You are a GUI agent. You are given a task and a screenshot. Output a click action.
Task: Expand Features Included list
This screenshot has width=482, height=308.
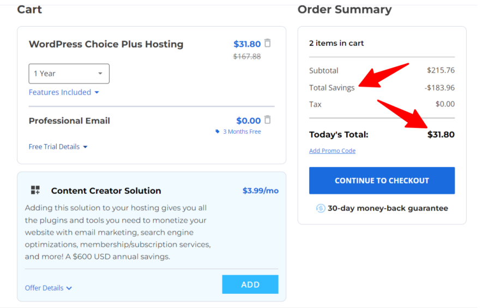[64, 92]
